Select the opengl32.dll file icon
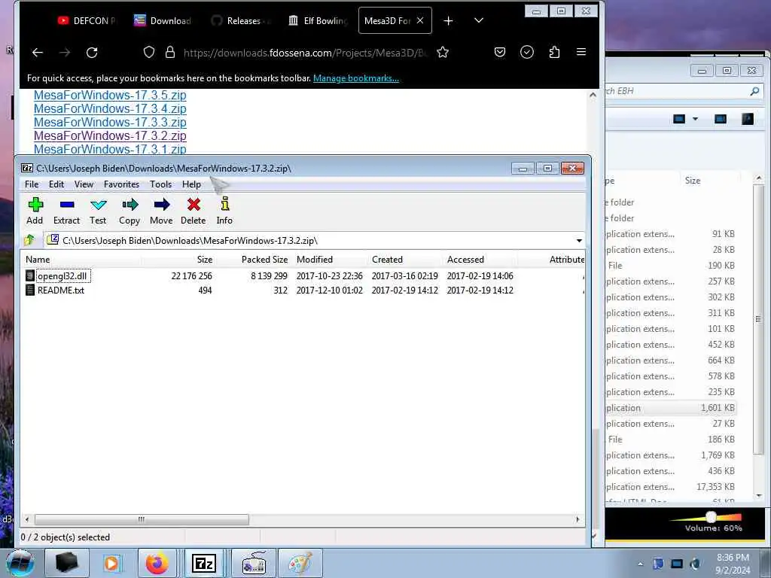Image resolution: width=771 pixels, height=578 pixels. [x=30, y=275]
